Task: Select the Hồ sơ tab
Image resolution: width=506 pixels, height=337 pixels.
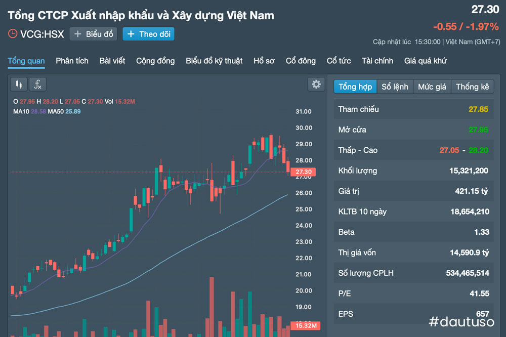Action: 264,61
